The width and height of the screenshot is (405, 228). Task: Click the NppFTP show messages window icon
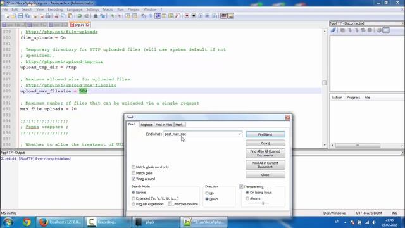(x=386, y=30)
